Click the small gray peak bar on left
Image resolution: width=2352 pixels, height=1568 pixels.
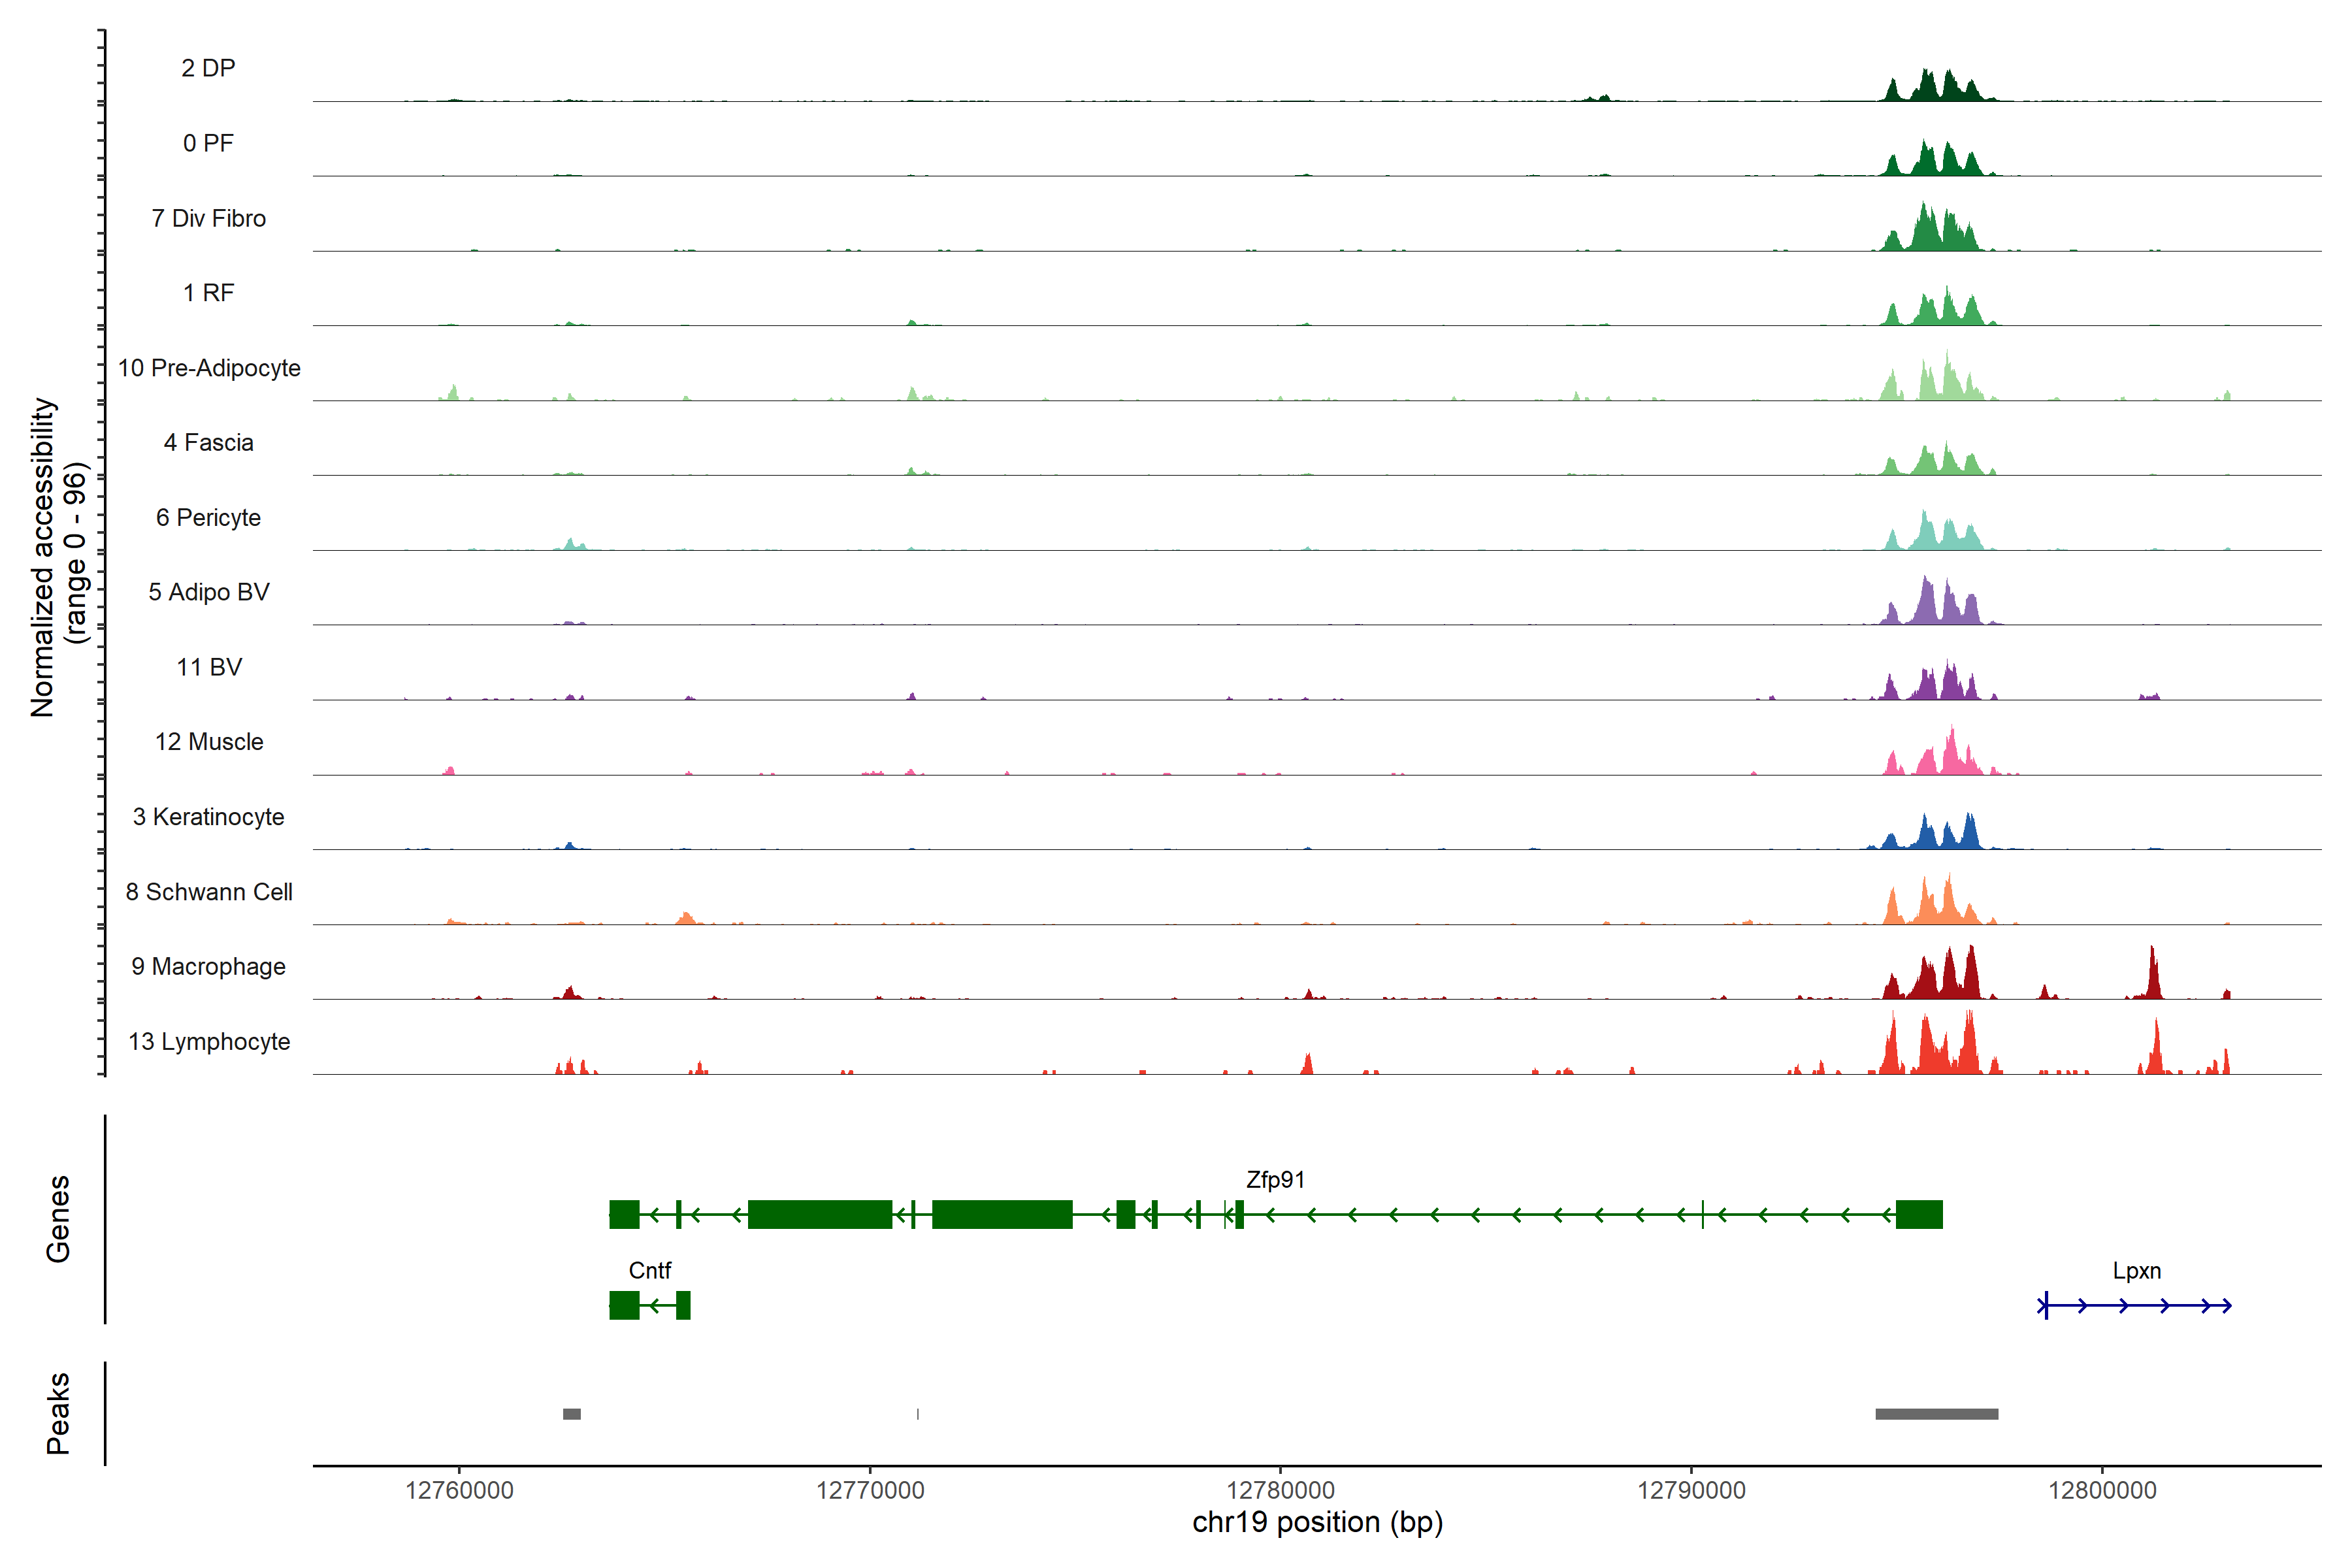coord(571,1414)
